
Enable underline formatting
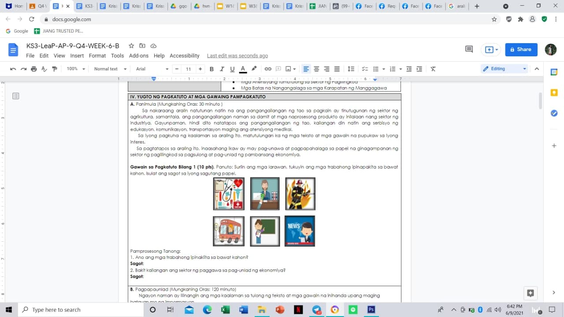pyautogui.click(x=231, y=69)
